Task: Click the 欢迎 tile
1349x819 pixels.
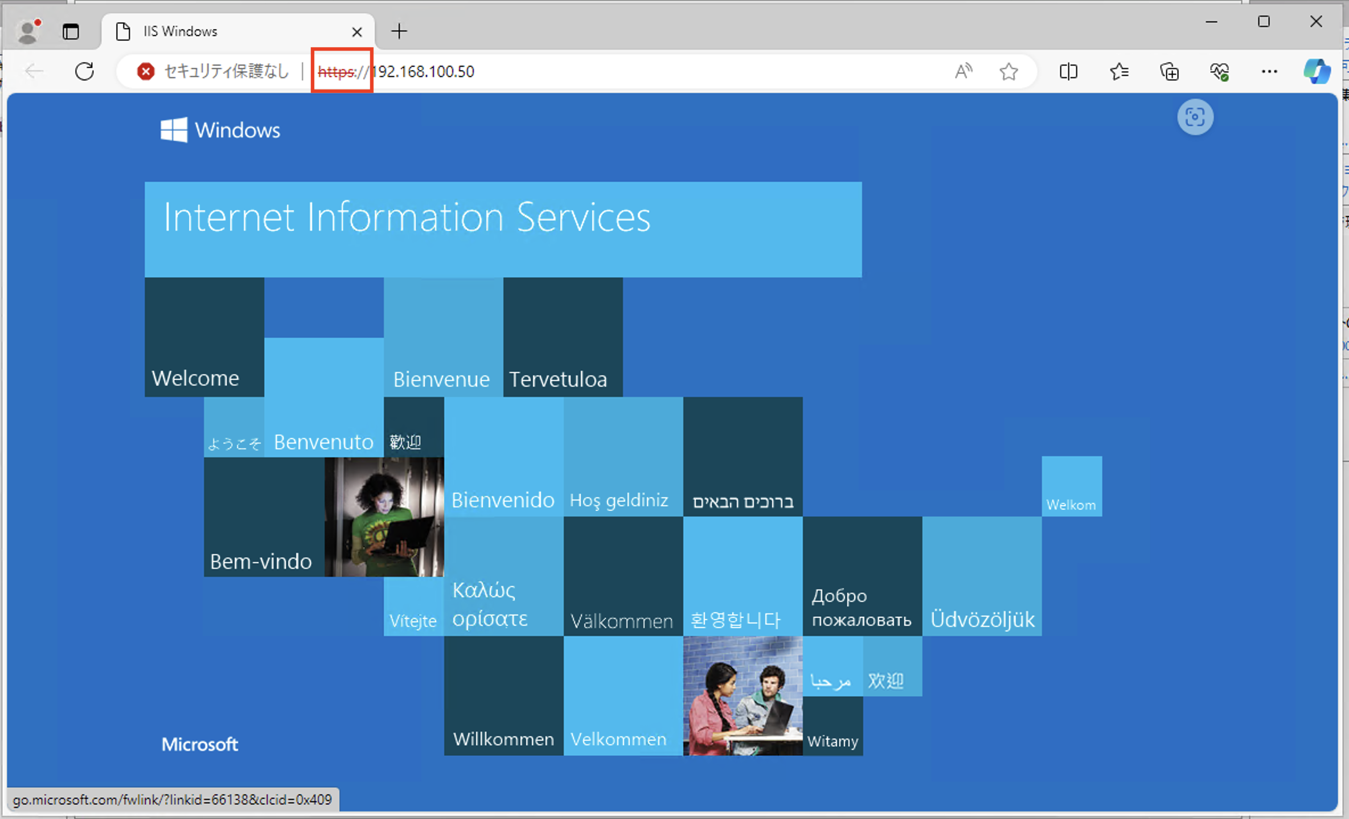Action: click(x=893, y=666)
